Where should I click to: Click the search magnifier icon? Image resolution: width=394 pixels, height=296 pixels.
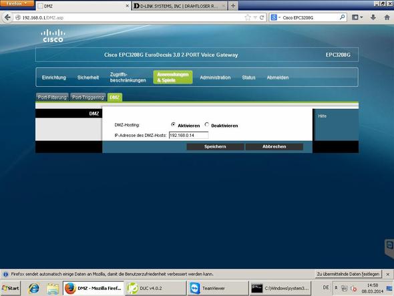click(x=342, y=17)
